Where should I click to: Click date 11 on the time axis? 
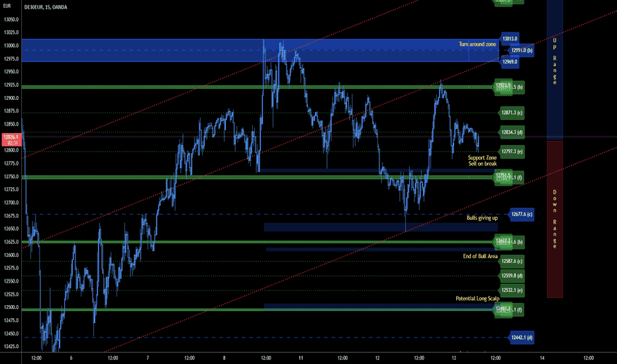tap(301, 358)
